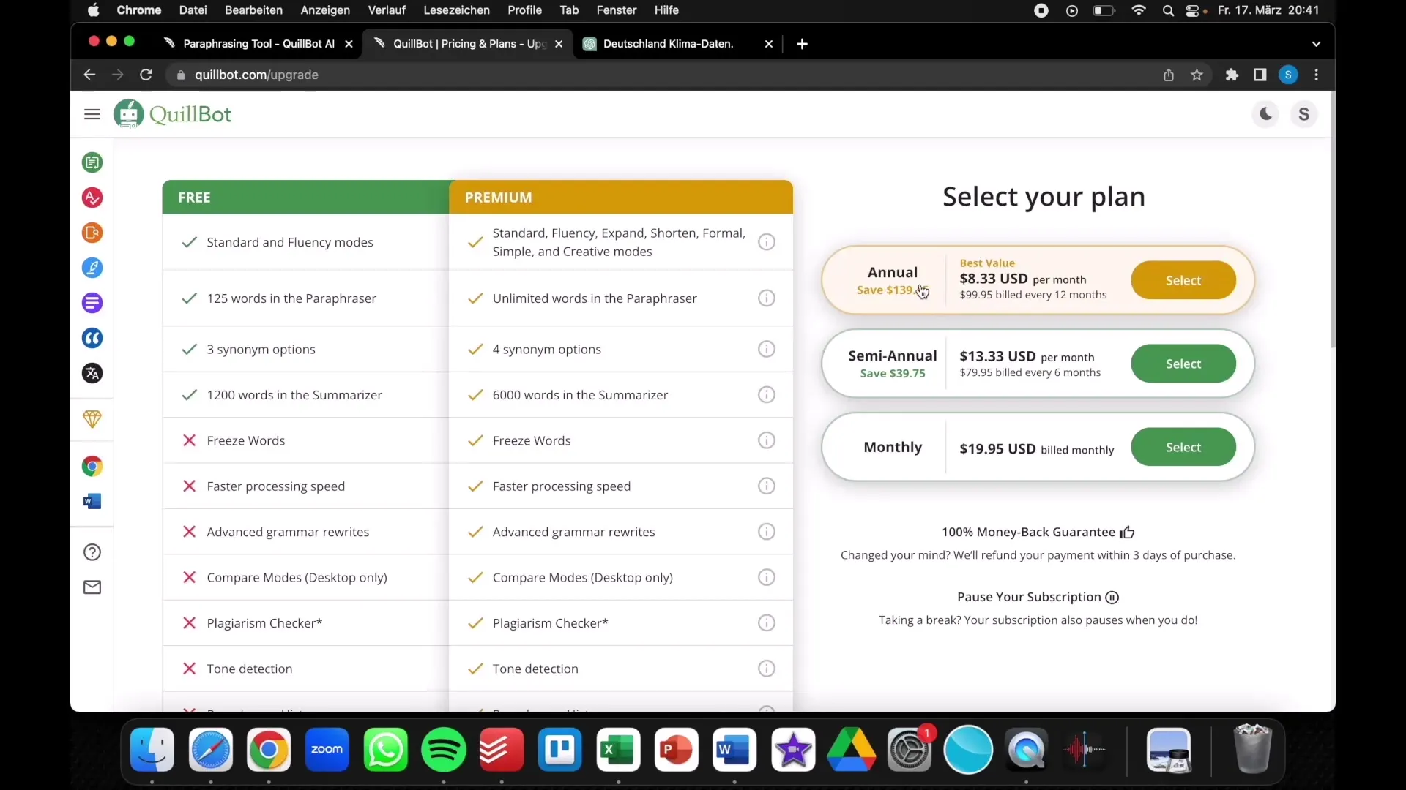The image size is (1406, 790).
Task: Switch to the Paraphrasing Tool tab
Action: [x=258, y=44]
